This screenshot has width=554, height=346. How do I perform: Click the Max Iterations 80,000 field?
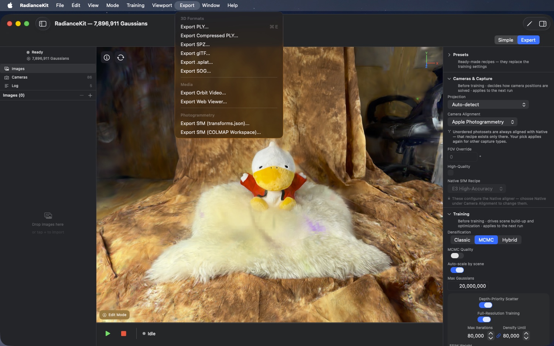476,336
